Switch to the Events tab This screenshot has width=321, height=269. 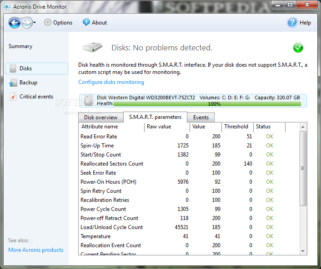point(201,117)
